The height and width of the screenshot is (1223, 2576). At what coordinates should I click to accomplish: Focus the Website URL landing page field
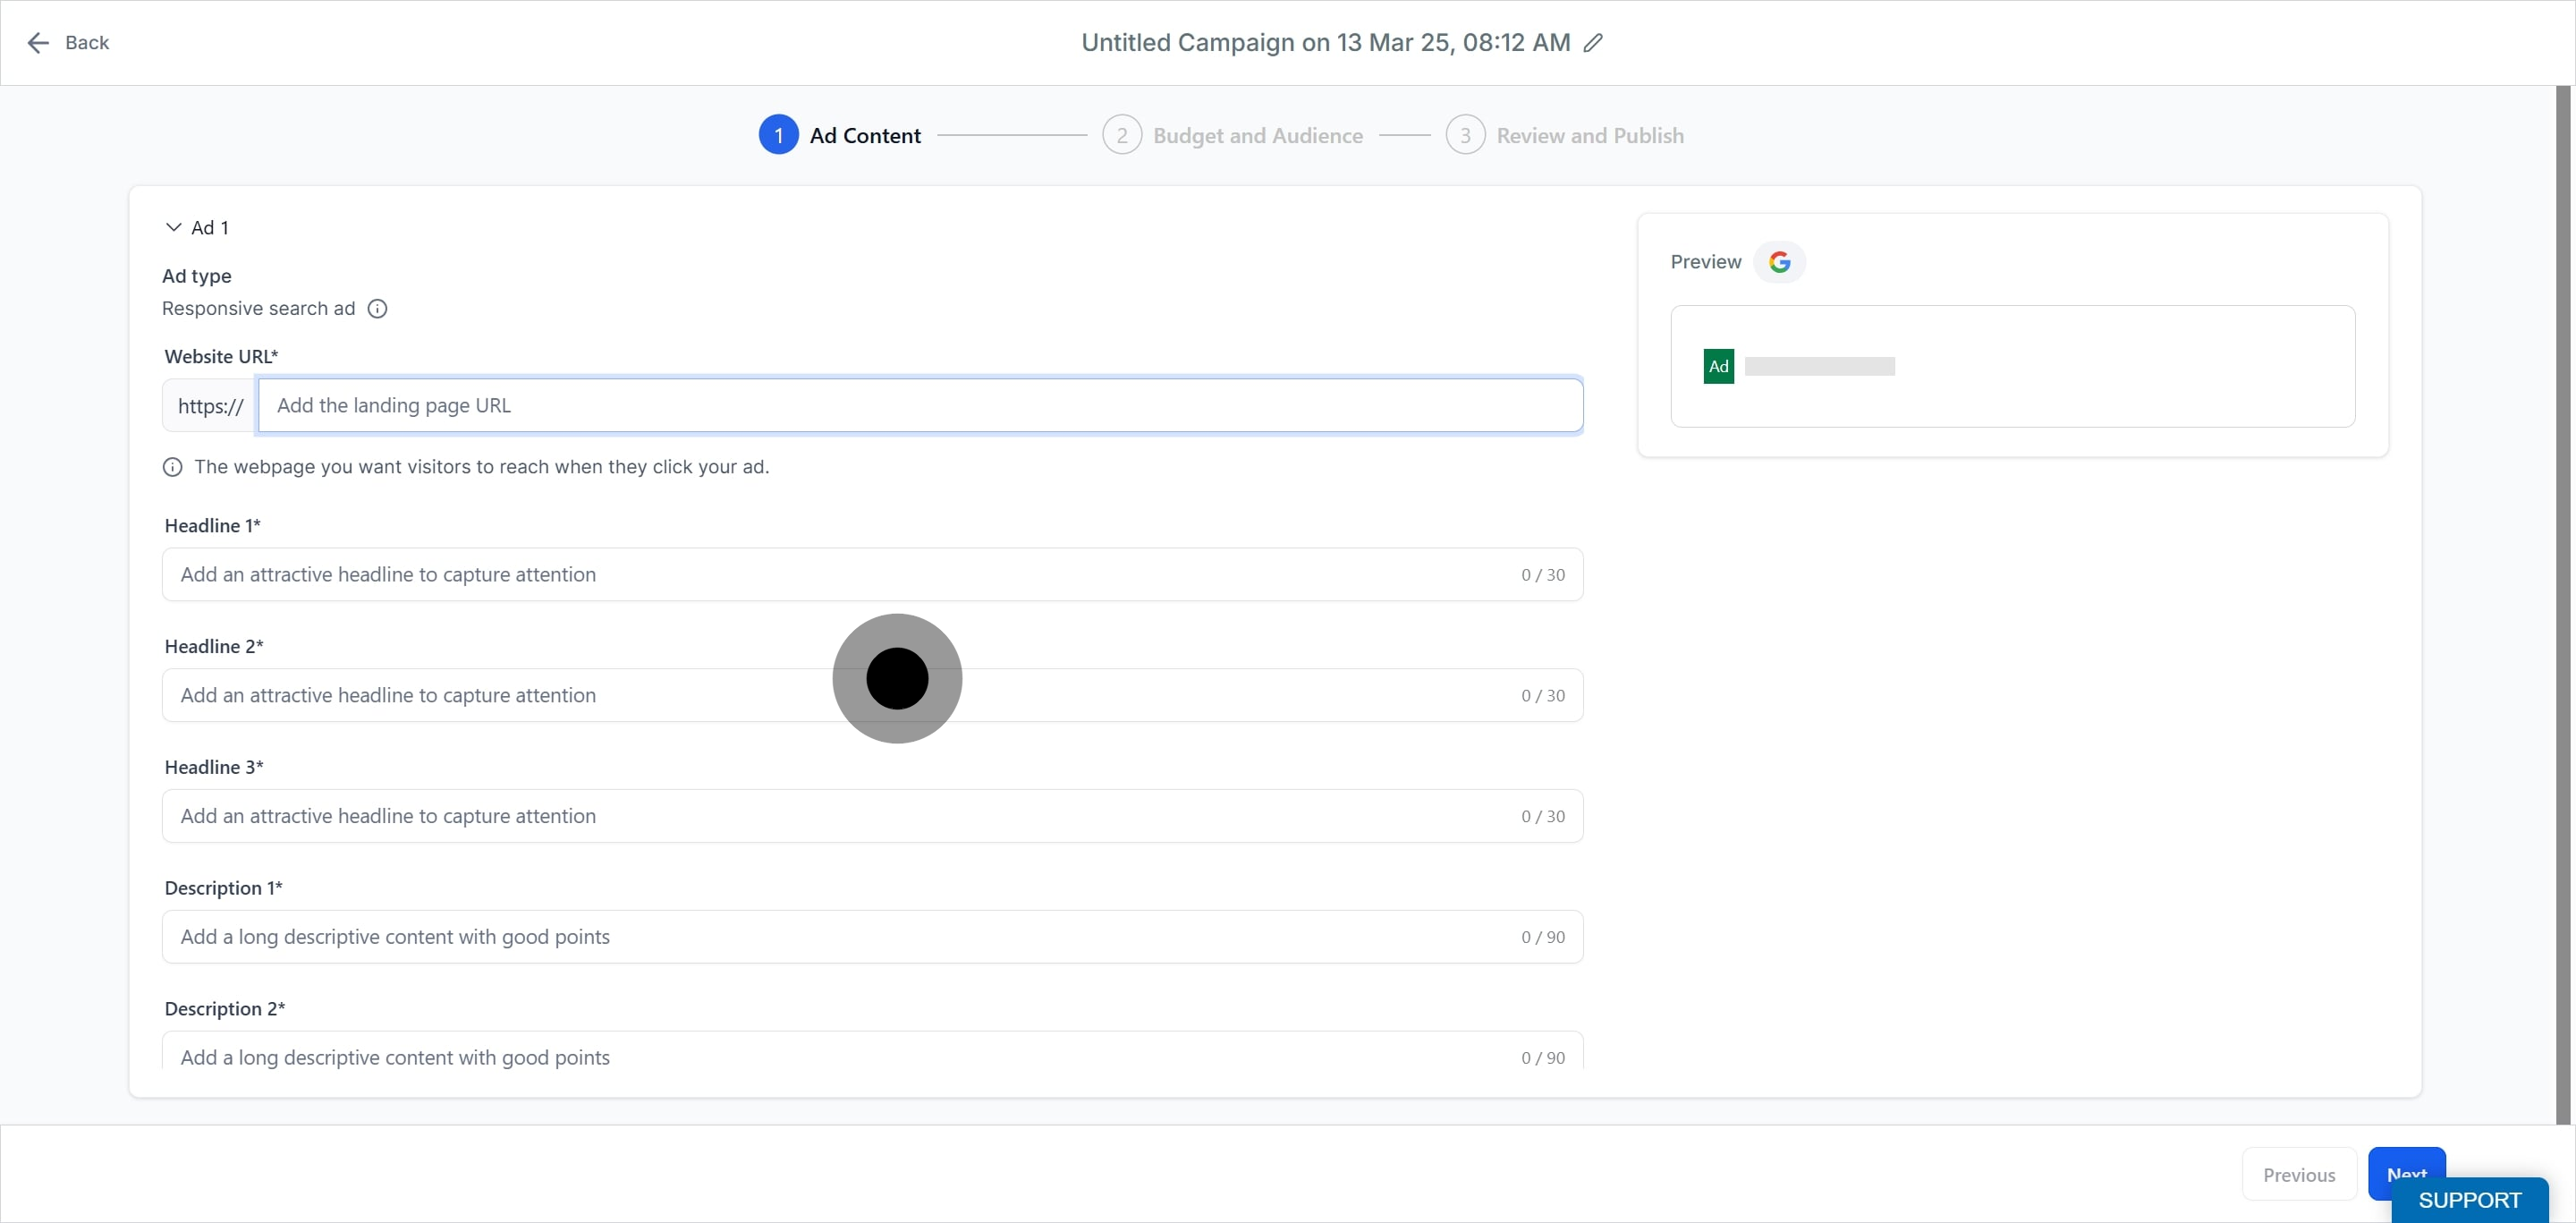[920, 405]
